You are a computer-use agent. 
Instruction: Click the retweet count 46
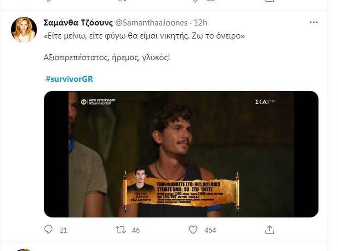136,230
